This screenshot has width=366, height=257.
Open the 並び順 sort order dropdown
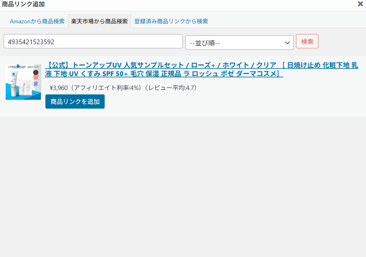click(x=239, y=43)
